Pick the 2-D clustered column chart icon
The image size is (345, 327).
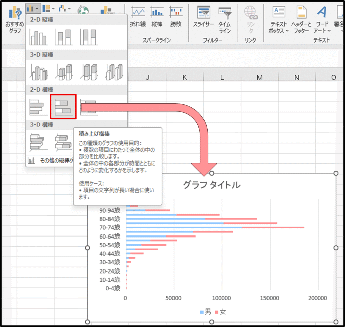pyautogui.click(x=38, y=37)
